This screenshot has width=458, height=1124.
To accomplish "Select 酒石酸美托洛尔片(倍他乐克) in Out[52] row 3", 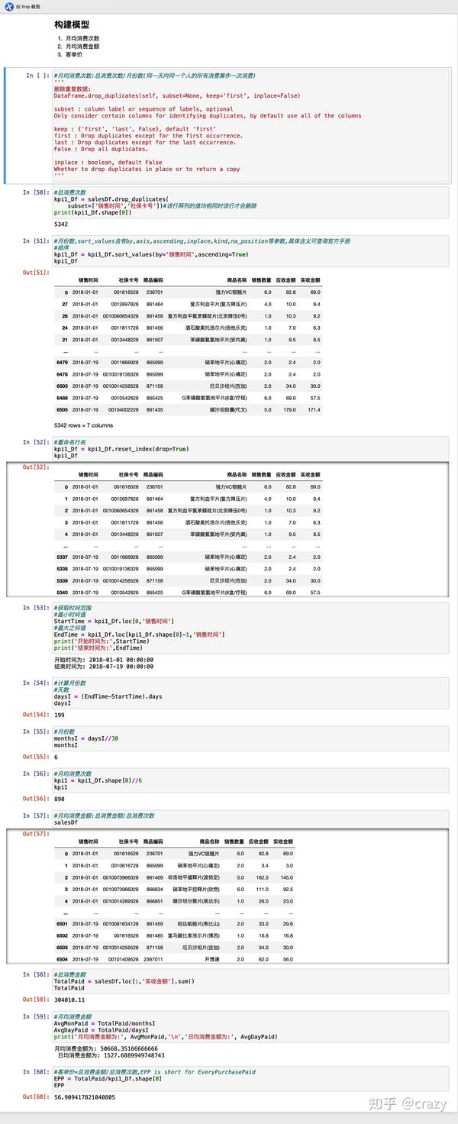I will pos(216,522).
